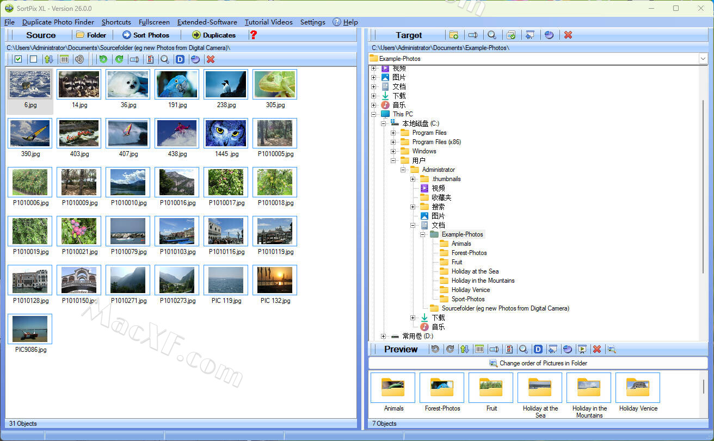
Task: Click the deselect all empty box icon
Action: click(x=33, y=59)
